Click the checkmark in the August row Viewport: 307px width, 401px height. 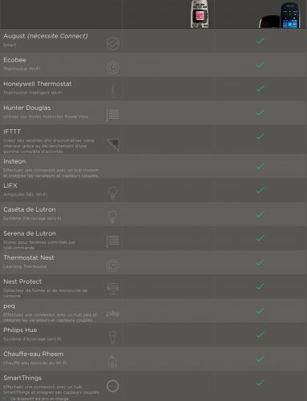[261, 41]
